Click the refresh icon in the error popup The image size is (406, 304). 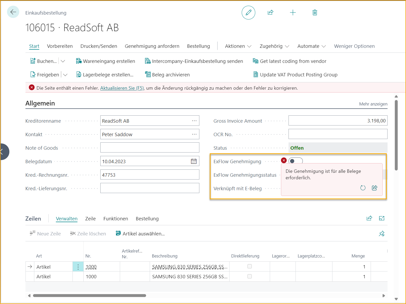point(363,188)
